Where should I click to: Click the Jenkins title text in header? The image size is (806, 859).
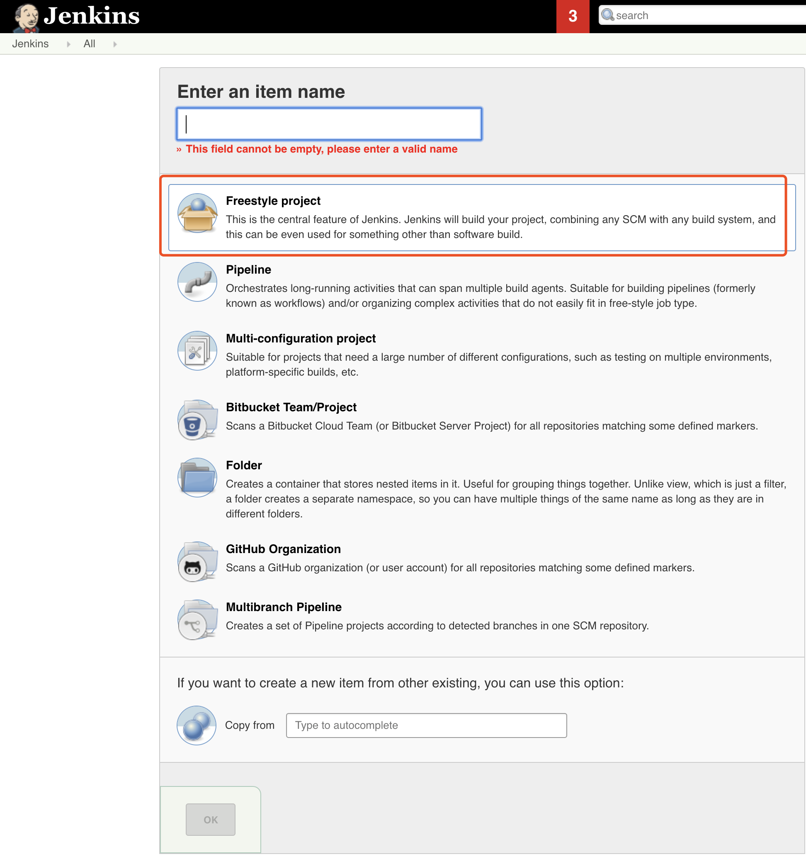[92, 16]
